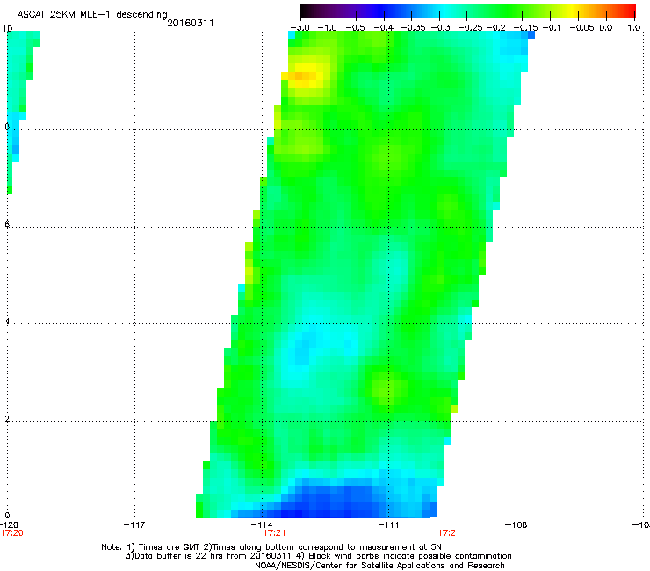Click longitude label -111
Screen dimensions: 650x571
point(389,525)
